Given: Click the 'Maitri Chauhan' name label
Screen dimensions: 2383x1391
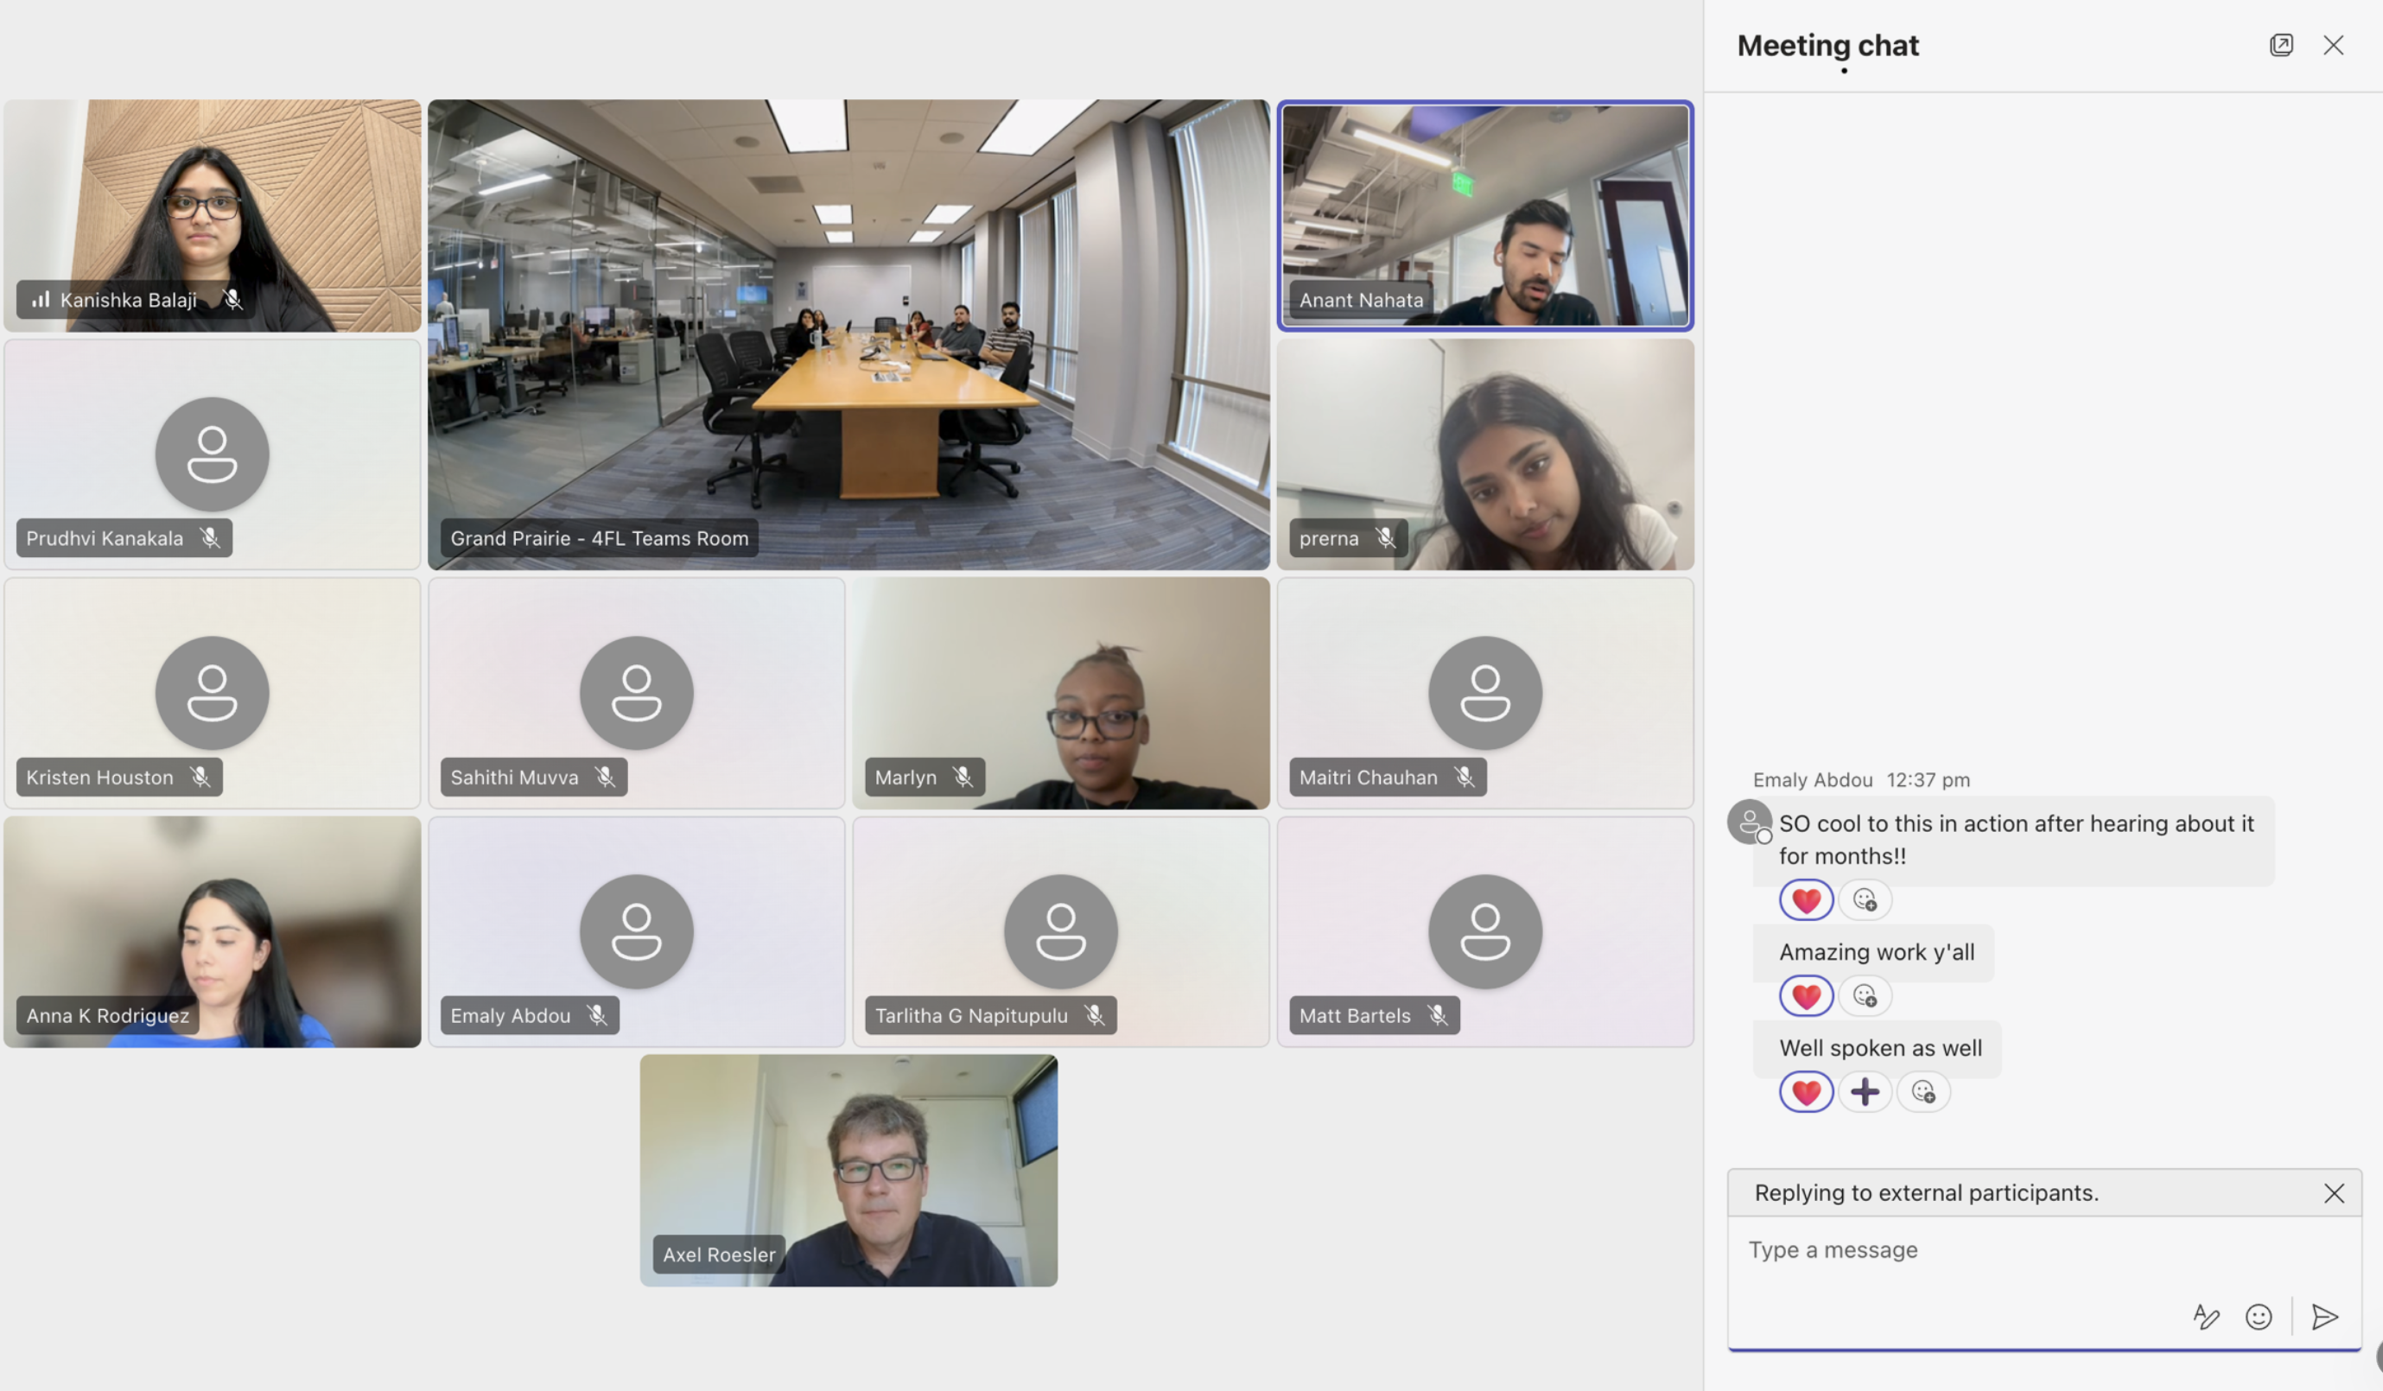Looking at the screenshot, I should point(1368,777).
